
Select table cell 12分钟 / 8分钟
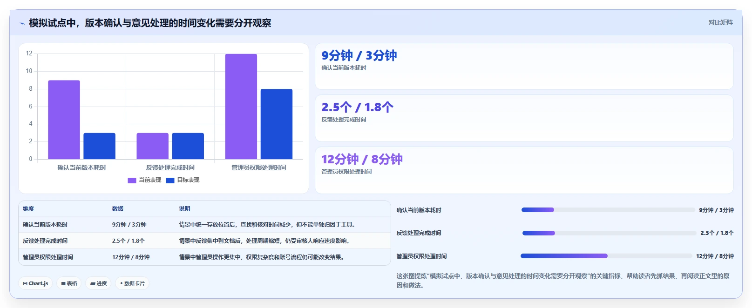tap(131, 257)
